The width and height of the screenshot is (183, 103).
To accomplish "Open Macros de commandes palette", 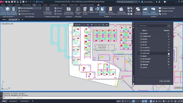I will point(111,11).
